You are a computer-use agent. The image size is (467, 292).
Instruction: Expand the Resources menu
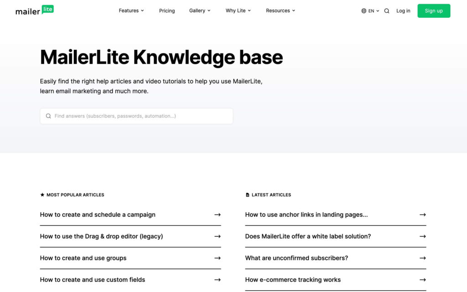coord(280,10)
